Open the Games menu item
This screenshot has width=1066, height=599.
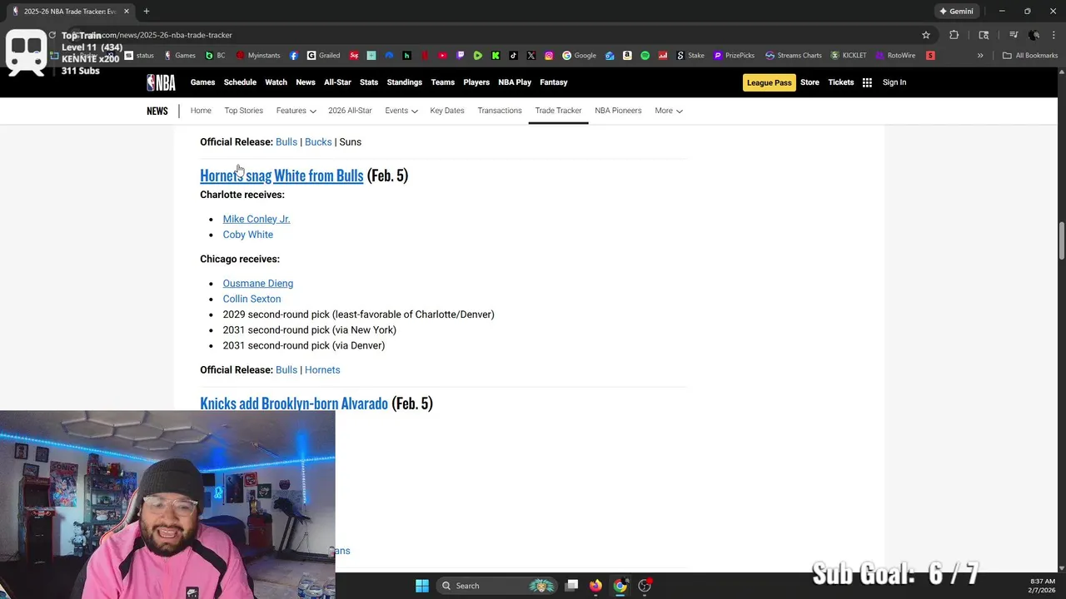(x=202, y=82)
